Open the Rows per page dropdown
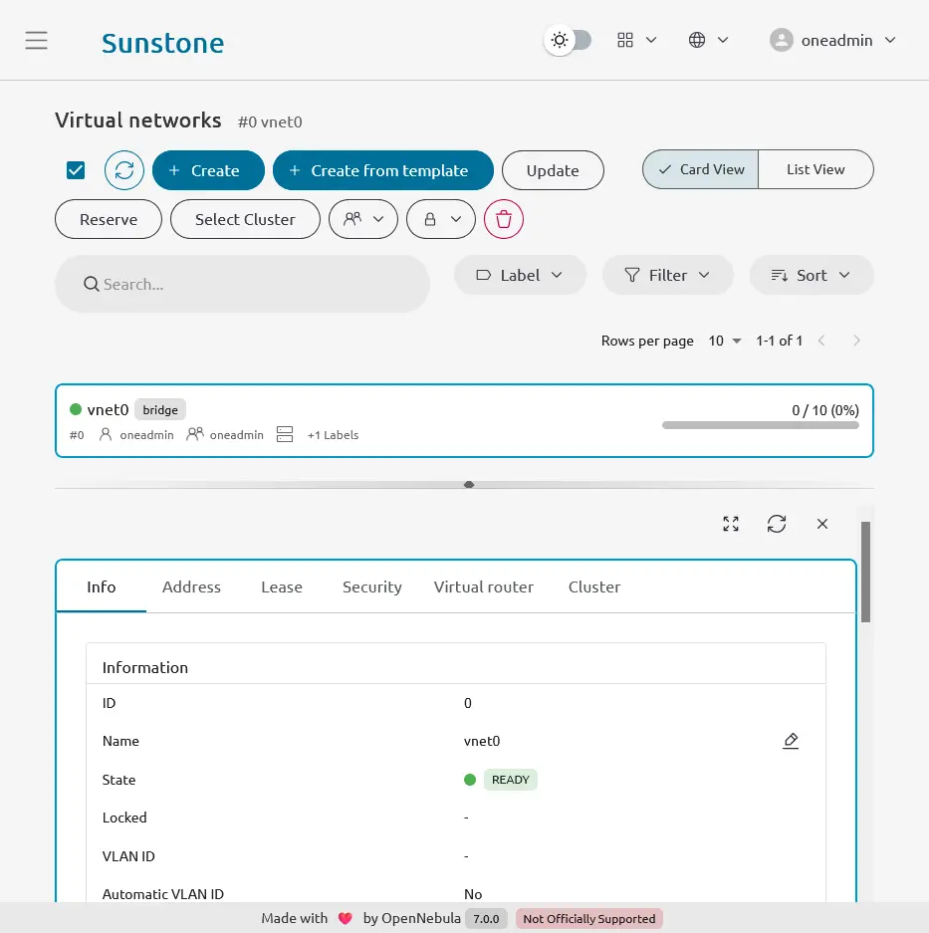The width and height of the screenshot is (929, 933). [725, 341]
